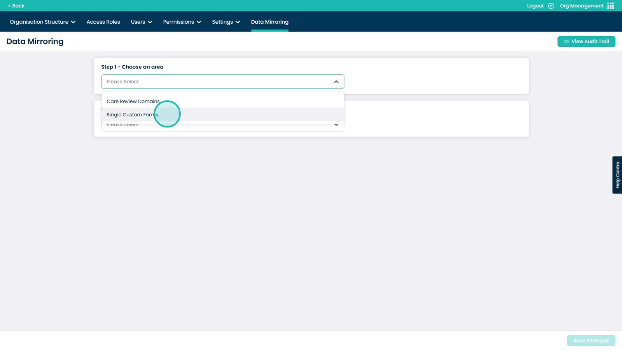Click the Step 1 area select field
Image resolution: width=622 pixels, height=350 pixels.
tap(223, 82)
